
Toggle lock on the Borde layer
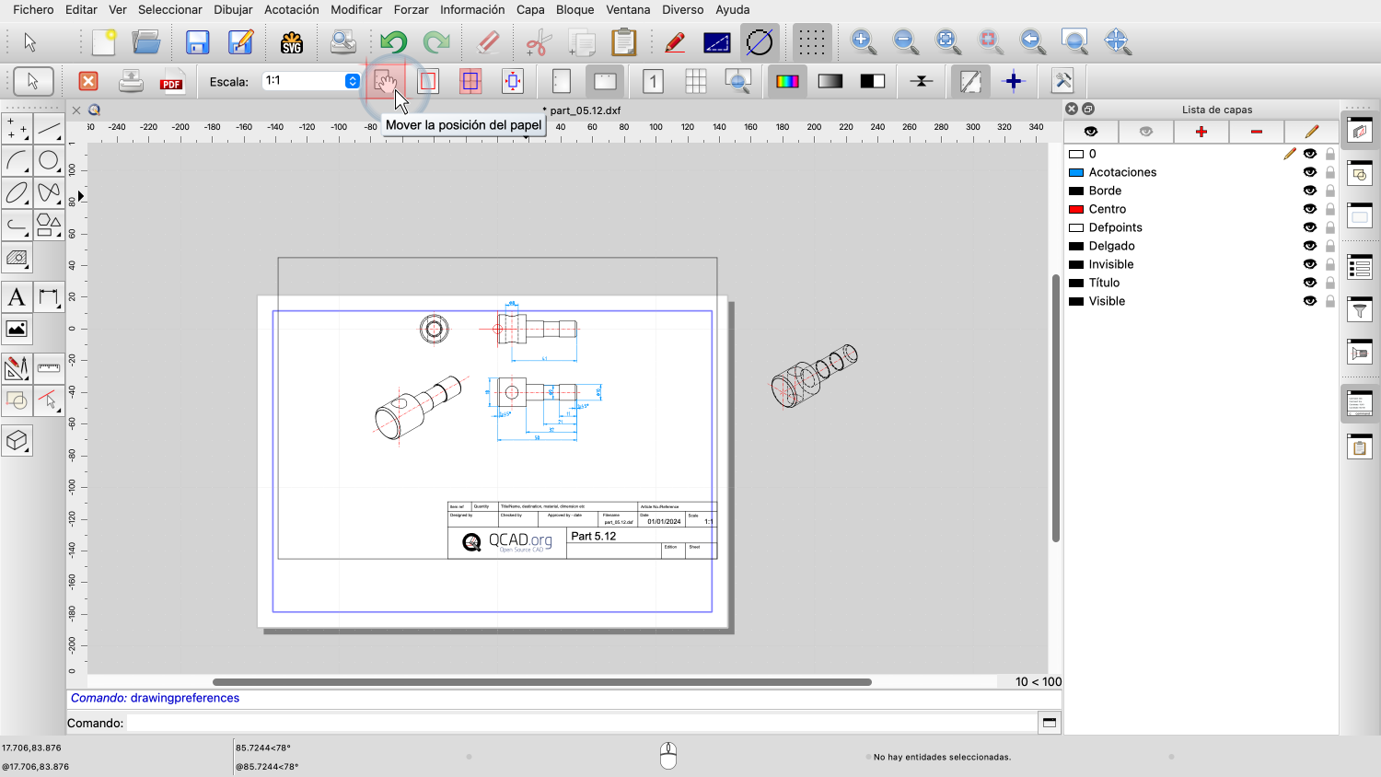click(x=1330, y=191)
